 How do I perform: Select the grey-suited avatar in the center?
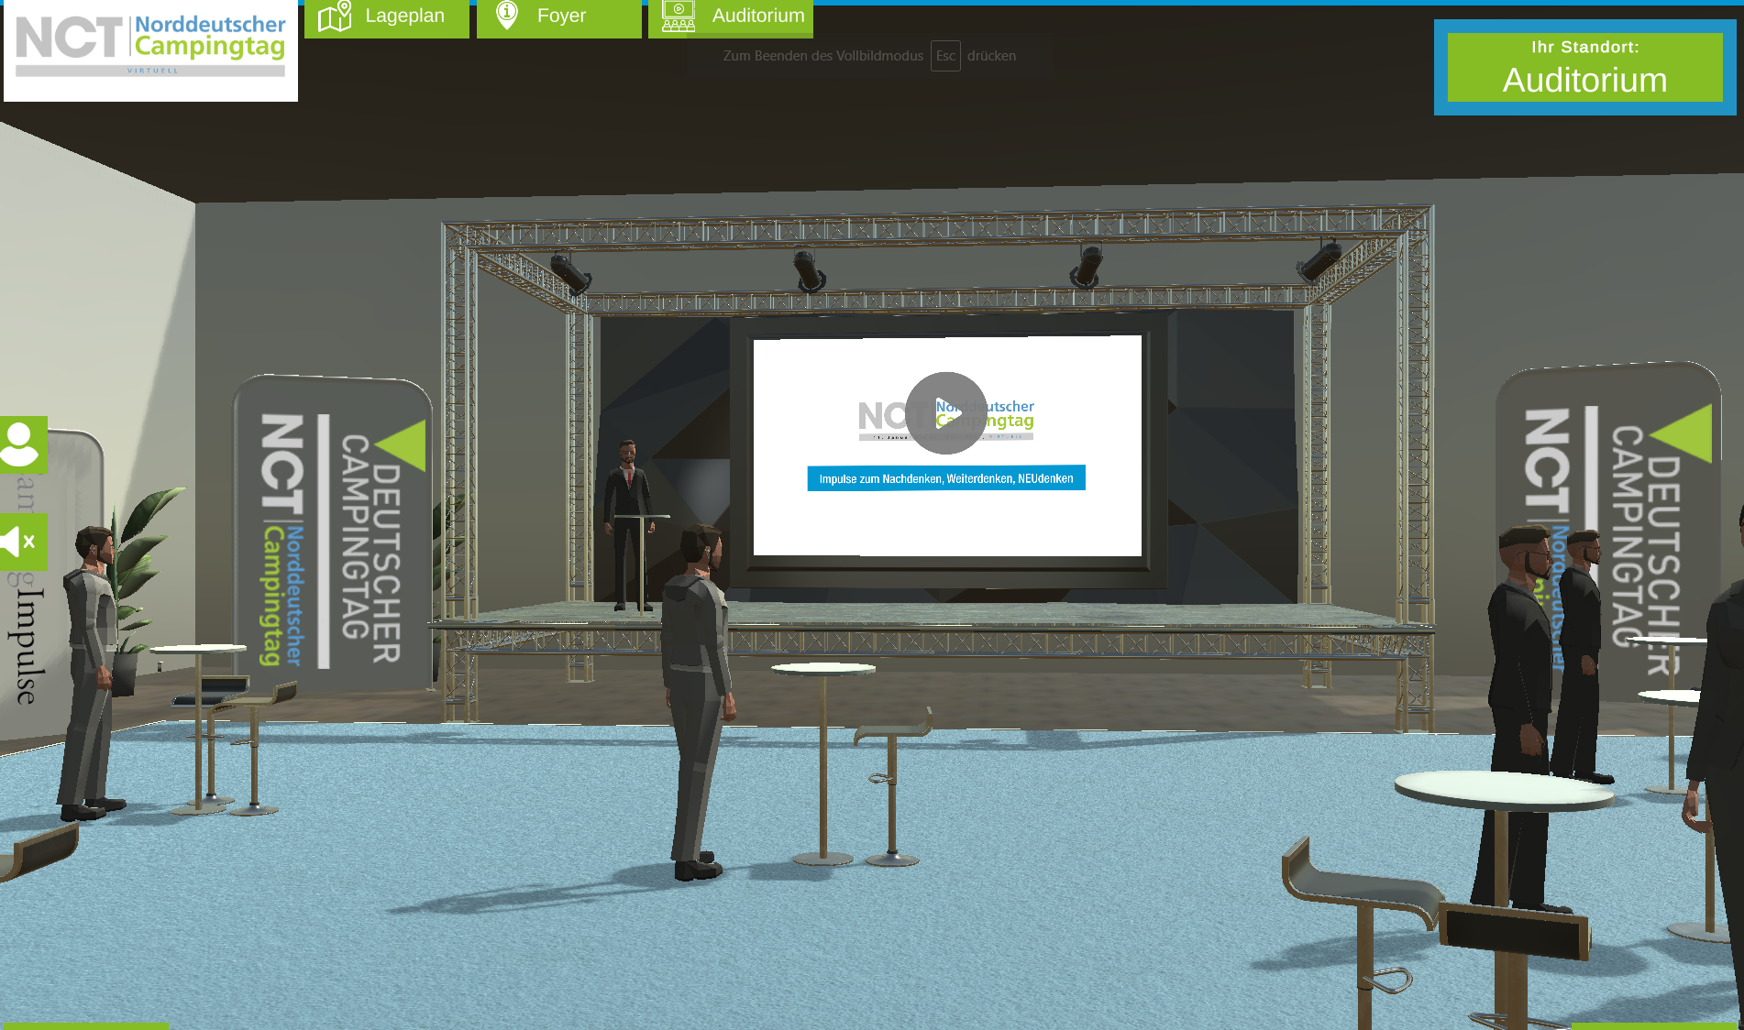coord(698,701)
